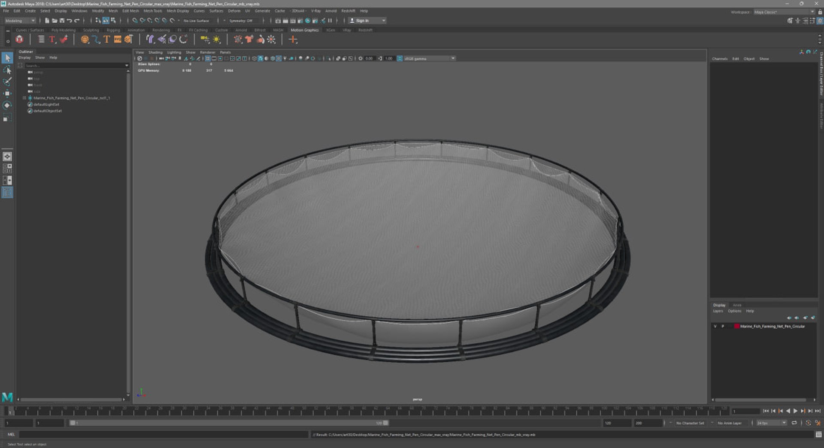Open the Modeling menu set dropdown
Screen dimensions: 824x448
20,21
